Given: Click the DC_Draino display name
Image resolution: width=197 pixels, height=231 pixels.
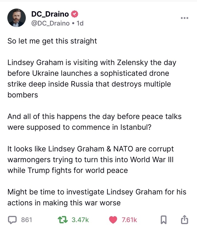Looking at the screenshot, I should click(x=50, y=14).
